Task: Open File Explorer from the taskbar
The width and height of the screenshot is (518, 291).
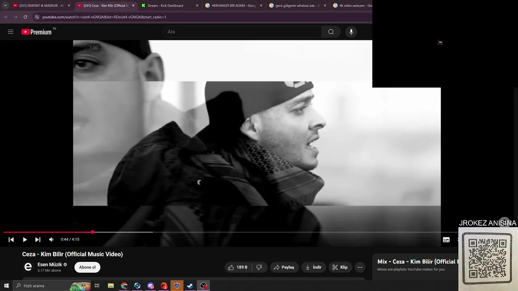Action: click(111, 286)
